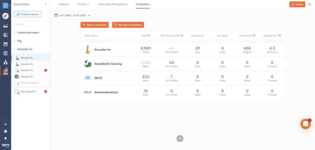Viewport: 315px width, 150px height.
Task: Open the help question mark icon
Action: click(x=6, y=131)
